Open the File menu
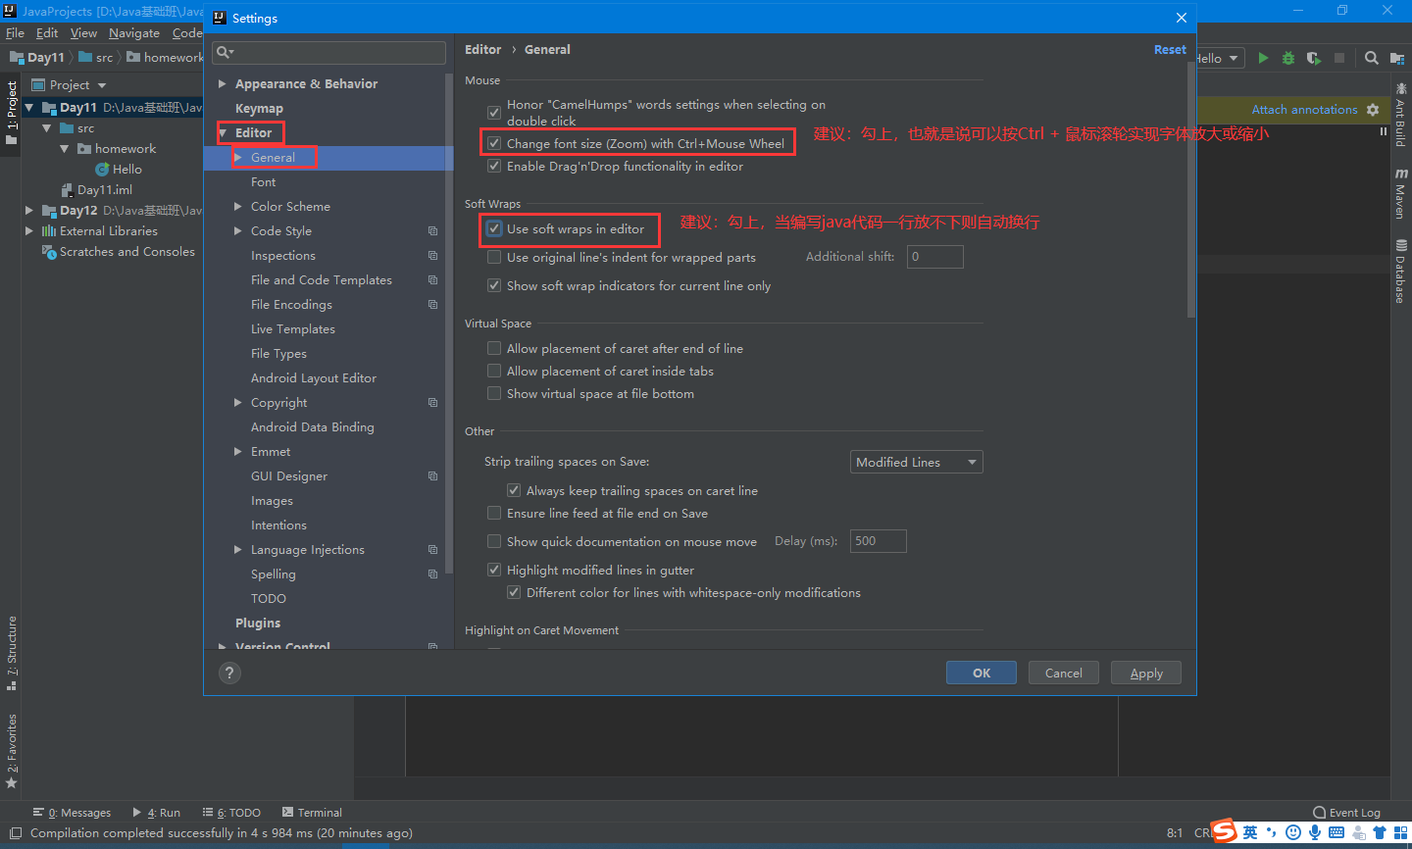 pos(15,33)
